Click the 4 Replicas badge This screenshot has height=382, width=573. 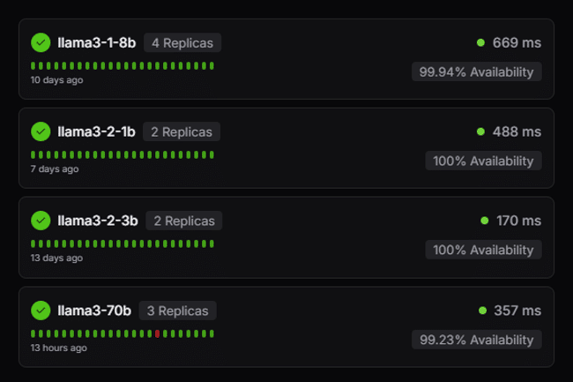click(182, 42)
